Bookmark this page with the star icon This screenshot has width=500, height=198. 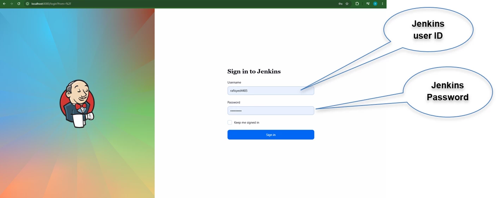347,4
